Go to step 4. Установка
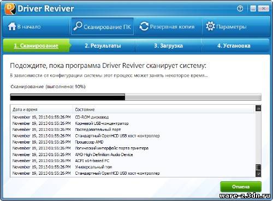The width and height of the screenshot is (273, 201). pos(234,45)
